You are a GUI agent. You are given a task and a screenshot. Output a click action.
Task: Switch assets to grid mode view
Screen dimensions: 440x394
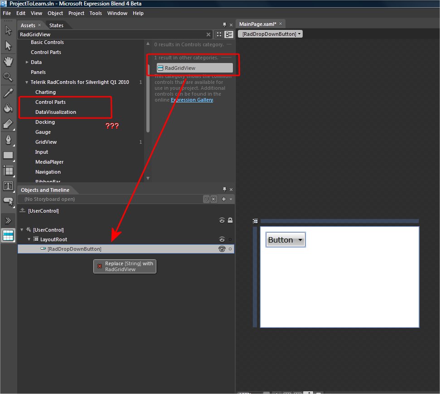click(x=219, y=34)
